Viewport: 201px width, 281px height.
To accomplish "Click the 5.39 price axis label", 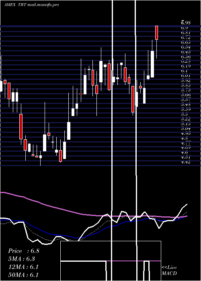I will pos(186,109).
